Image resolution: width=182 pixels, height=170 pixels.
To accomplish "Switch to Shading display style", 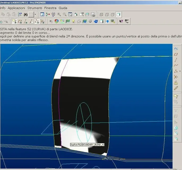I will point(118,15).
